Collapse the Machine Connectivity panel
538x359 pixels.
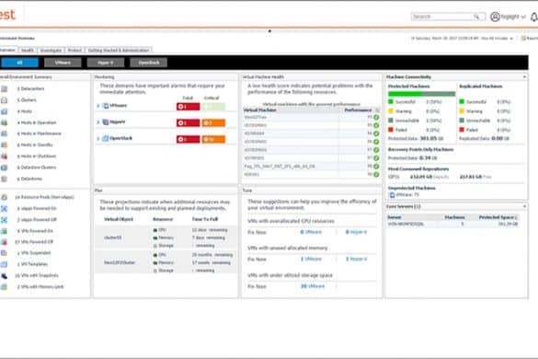pos(524,77)
